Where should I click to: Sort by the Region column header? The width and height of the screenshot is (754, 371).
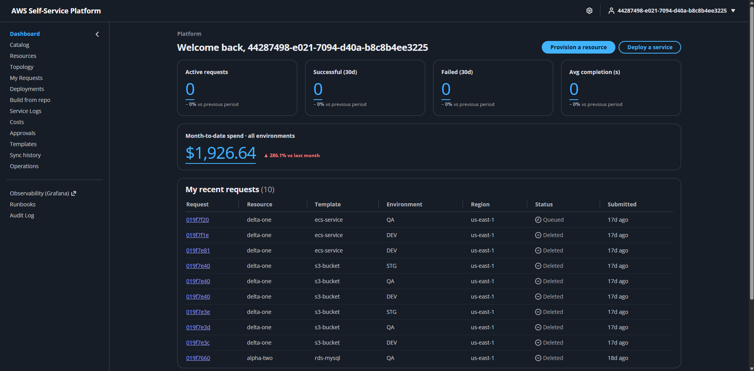(480, 204)
